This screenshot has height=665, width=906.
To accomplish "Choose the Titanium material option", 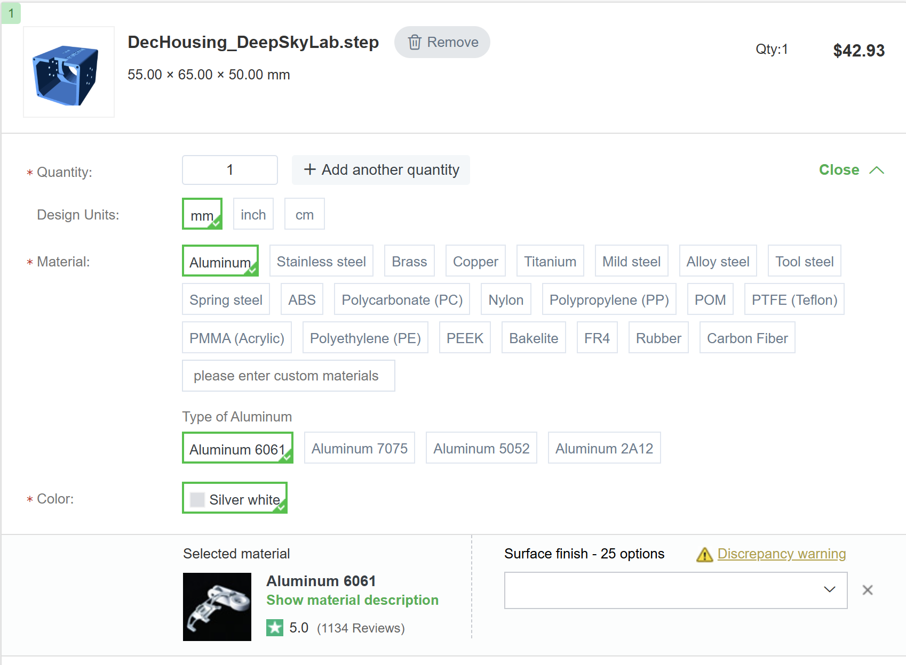I will tap(550, 261).
